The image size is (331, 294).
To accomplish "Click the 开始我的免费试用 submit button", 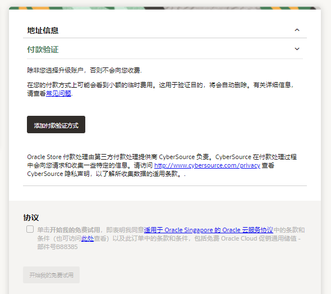I will pyautogui.click(x=51, y=275).
